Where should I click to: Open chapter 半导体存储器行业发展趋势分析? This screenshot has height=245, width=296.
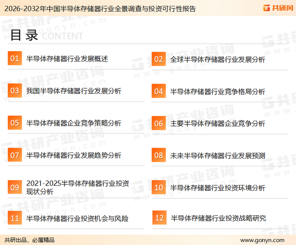click(74, 155)
